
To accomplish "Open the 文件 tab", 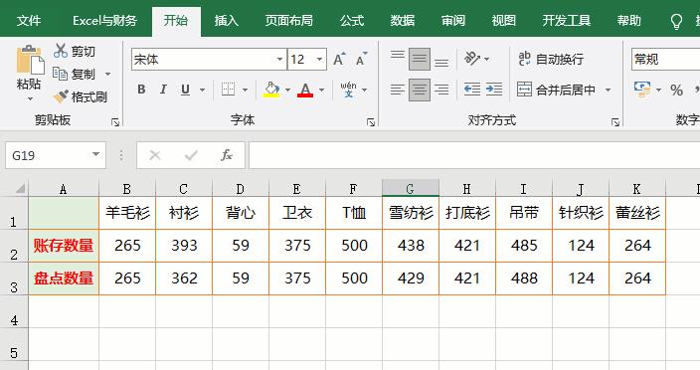I will click(29, 21).
